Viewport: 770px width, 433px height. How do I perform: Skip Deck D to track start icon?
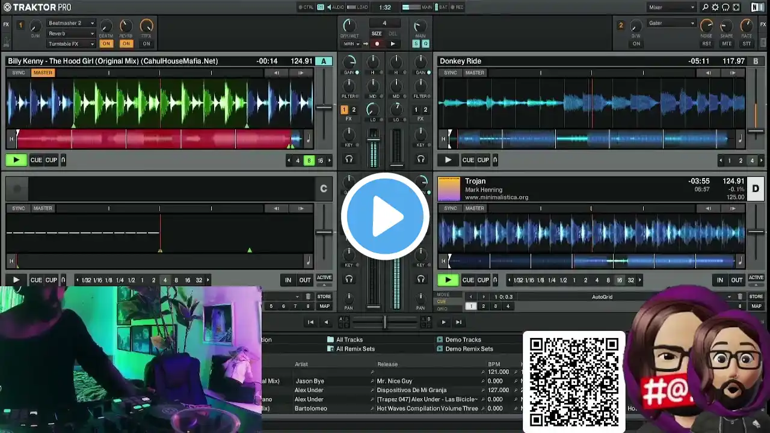[450, 261]
